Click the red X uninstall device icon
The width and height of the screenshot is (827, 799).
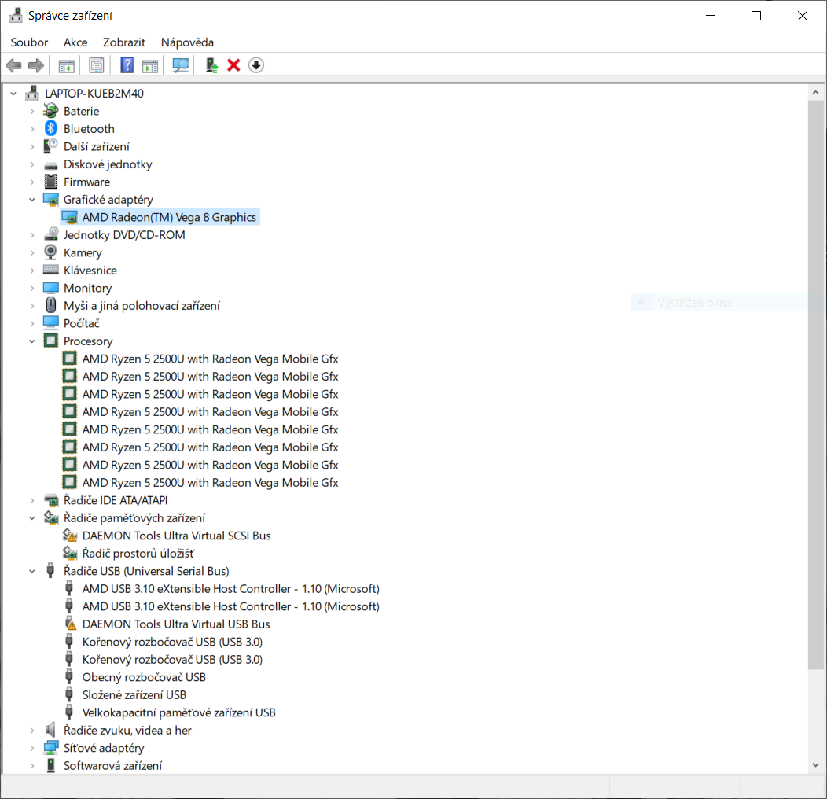tap(233, 65)
